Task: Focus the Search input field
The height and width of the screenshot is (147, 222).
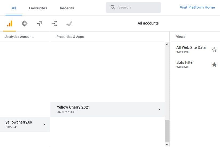Action: (x=133, y=7)
